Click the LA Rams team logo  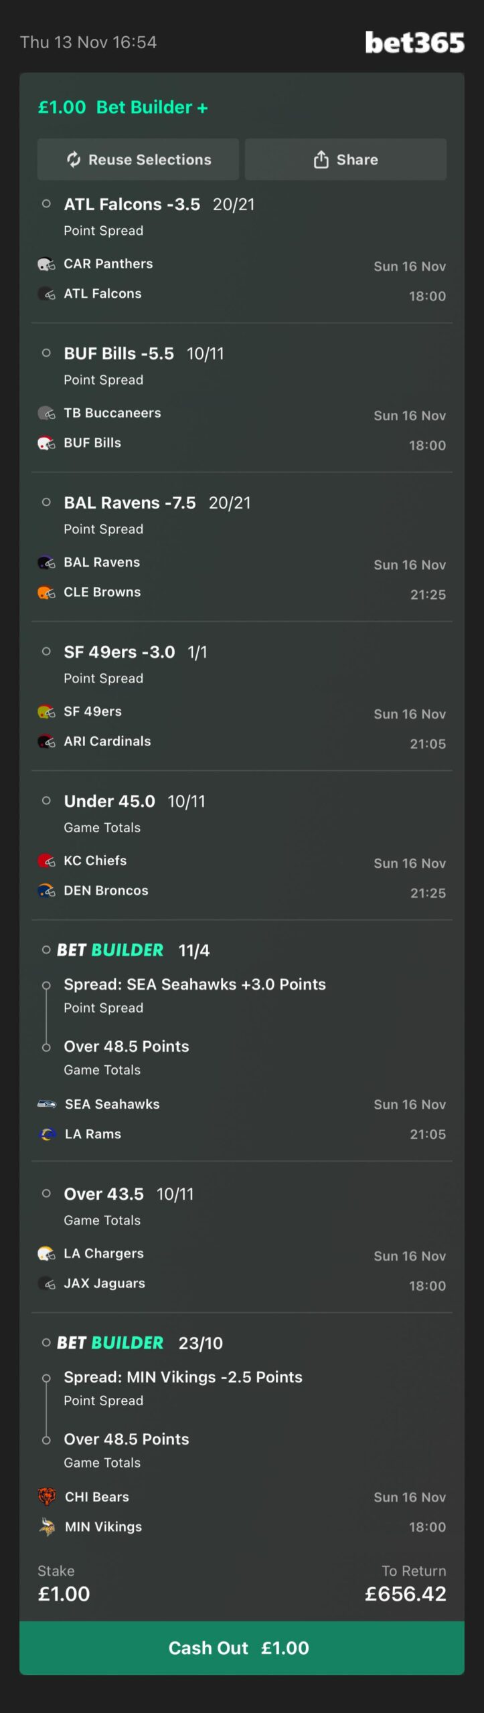pos(47,1134)
